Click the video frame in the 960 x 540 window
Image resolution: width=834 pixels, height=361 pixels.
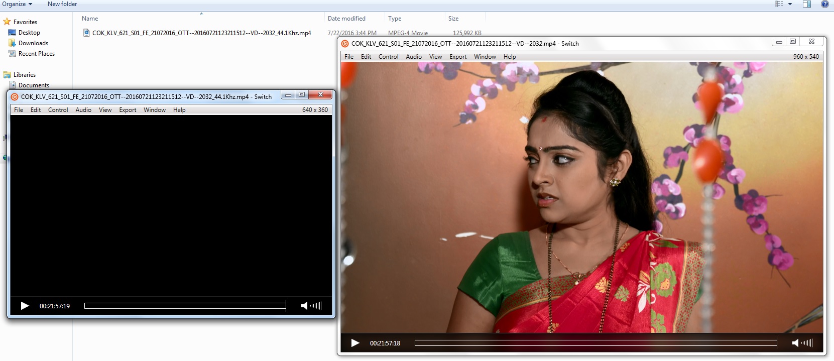(581, 197)
